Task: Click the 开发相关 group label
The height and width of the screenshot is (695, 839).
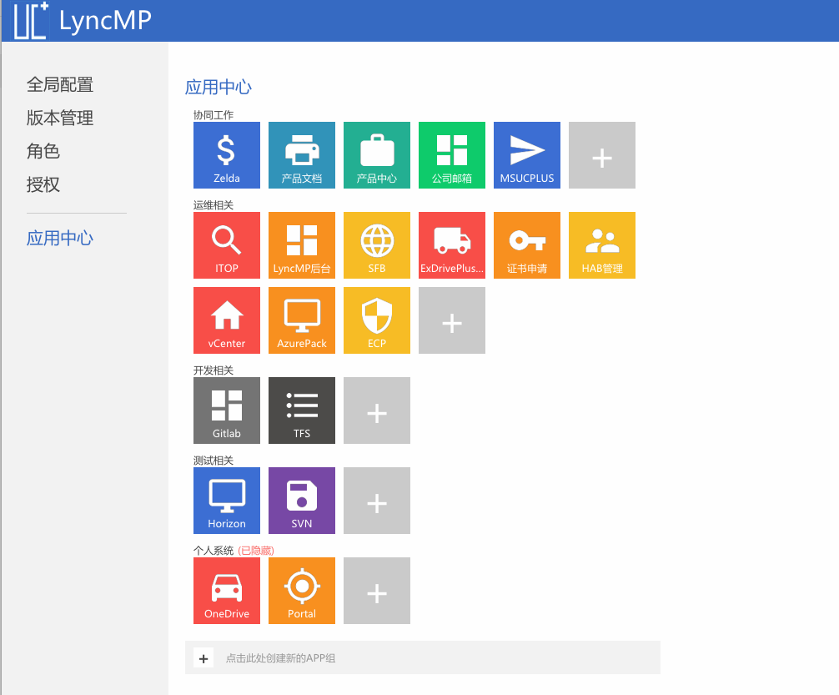Action: click(x=214, y=370)
